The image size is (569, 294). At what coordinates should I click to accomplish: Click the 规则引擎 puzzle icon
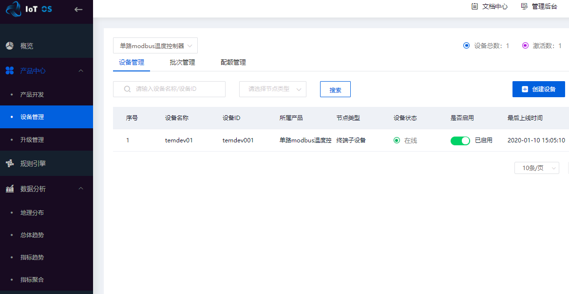click(10, 164)
